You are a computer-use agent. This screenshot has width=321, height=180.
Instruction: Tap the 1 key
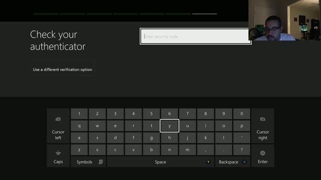[x=79, y=113]
